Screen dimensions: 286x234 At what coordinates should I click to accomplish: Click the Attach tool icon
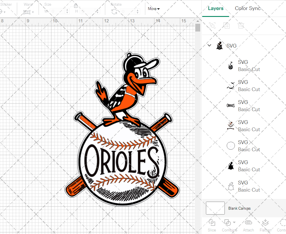(x=248, y=223)
